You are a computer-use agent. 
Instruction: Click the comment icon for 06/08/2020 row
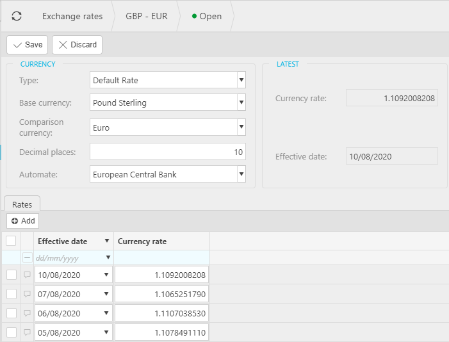tap(27, 313)
